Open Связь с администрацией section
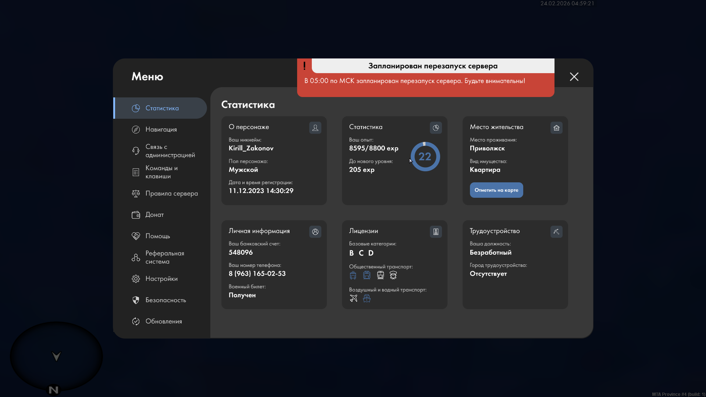This screenshot has height=397, width=706. click(170, 151)
